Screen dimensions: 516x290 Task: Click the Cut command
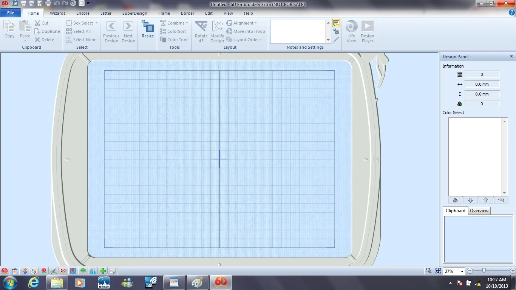coord(42,23)
